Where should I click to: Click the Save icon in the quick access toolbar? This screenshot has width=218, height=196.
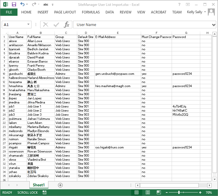14,4
